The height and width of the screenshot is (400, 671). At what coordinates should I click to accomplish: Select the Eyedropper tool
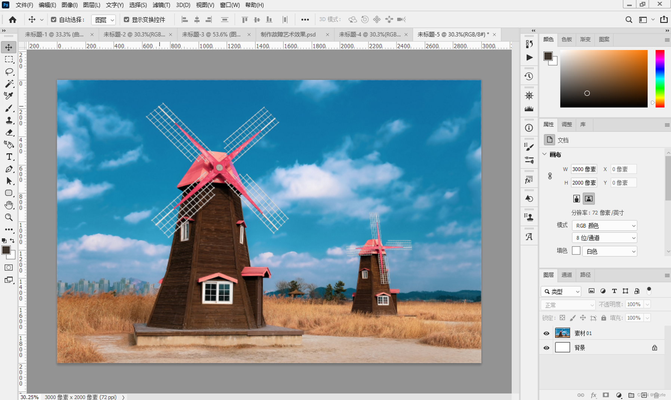pos(9,95)
